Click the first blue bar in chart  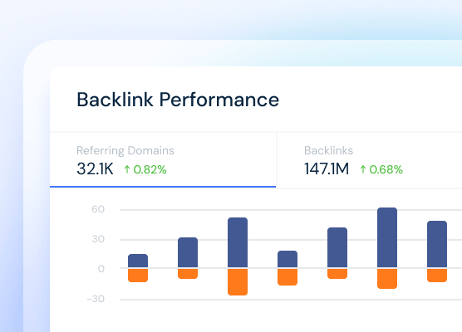point(138,261)
